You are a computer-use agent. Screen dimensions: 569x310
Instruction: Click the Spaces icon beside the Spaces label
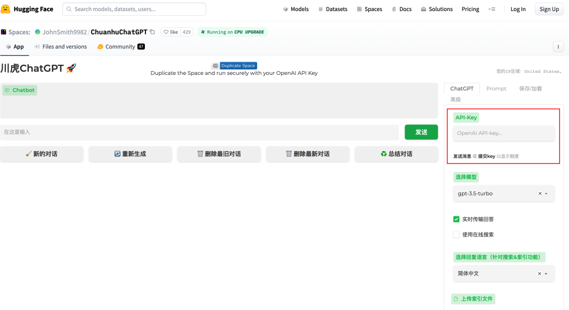4,32
